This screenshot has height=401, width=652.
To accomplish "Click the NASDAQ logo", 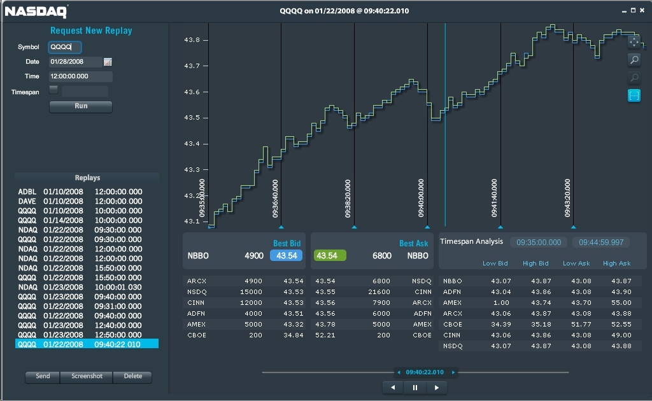I will (x=36, y=11).
